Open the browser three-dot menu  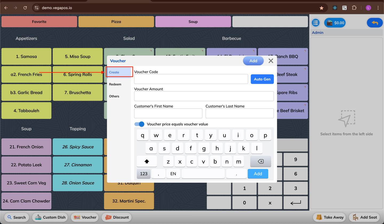[x=378, y=8]
